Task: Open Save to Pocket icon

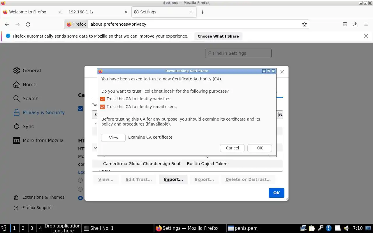Action: pos(345,24)
